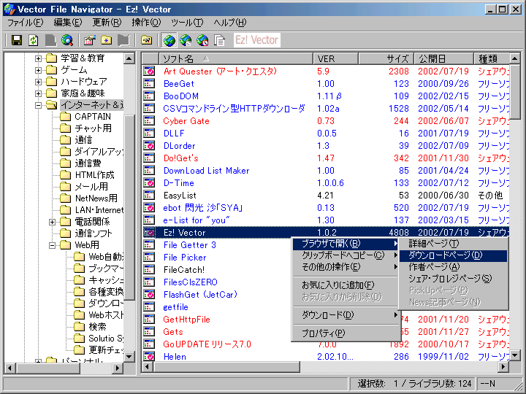The image size is (526, 394).
Task: Click the tree vertical scrollbar down arrow
Action: click(129, 356)
